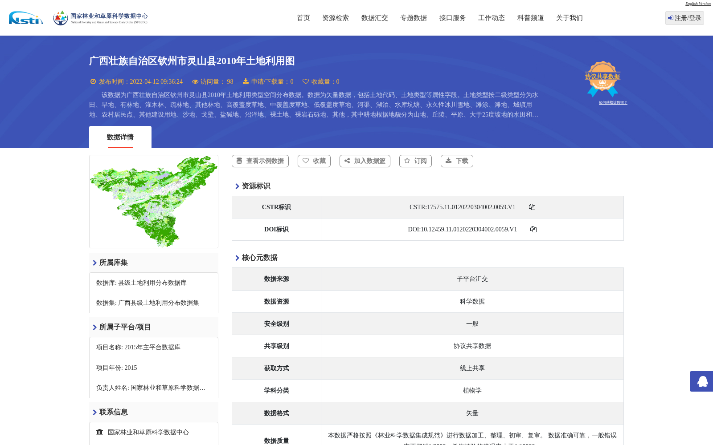
Task: Click the 项目名称: 2015年主平台数据库 row
Action: pos(138,348)
